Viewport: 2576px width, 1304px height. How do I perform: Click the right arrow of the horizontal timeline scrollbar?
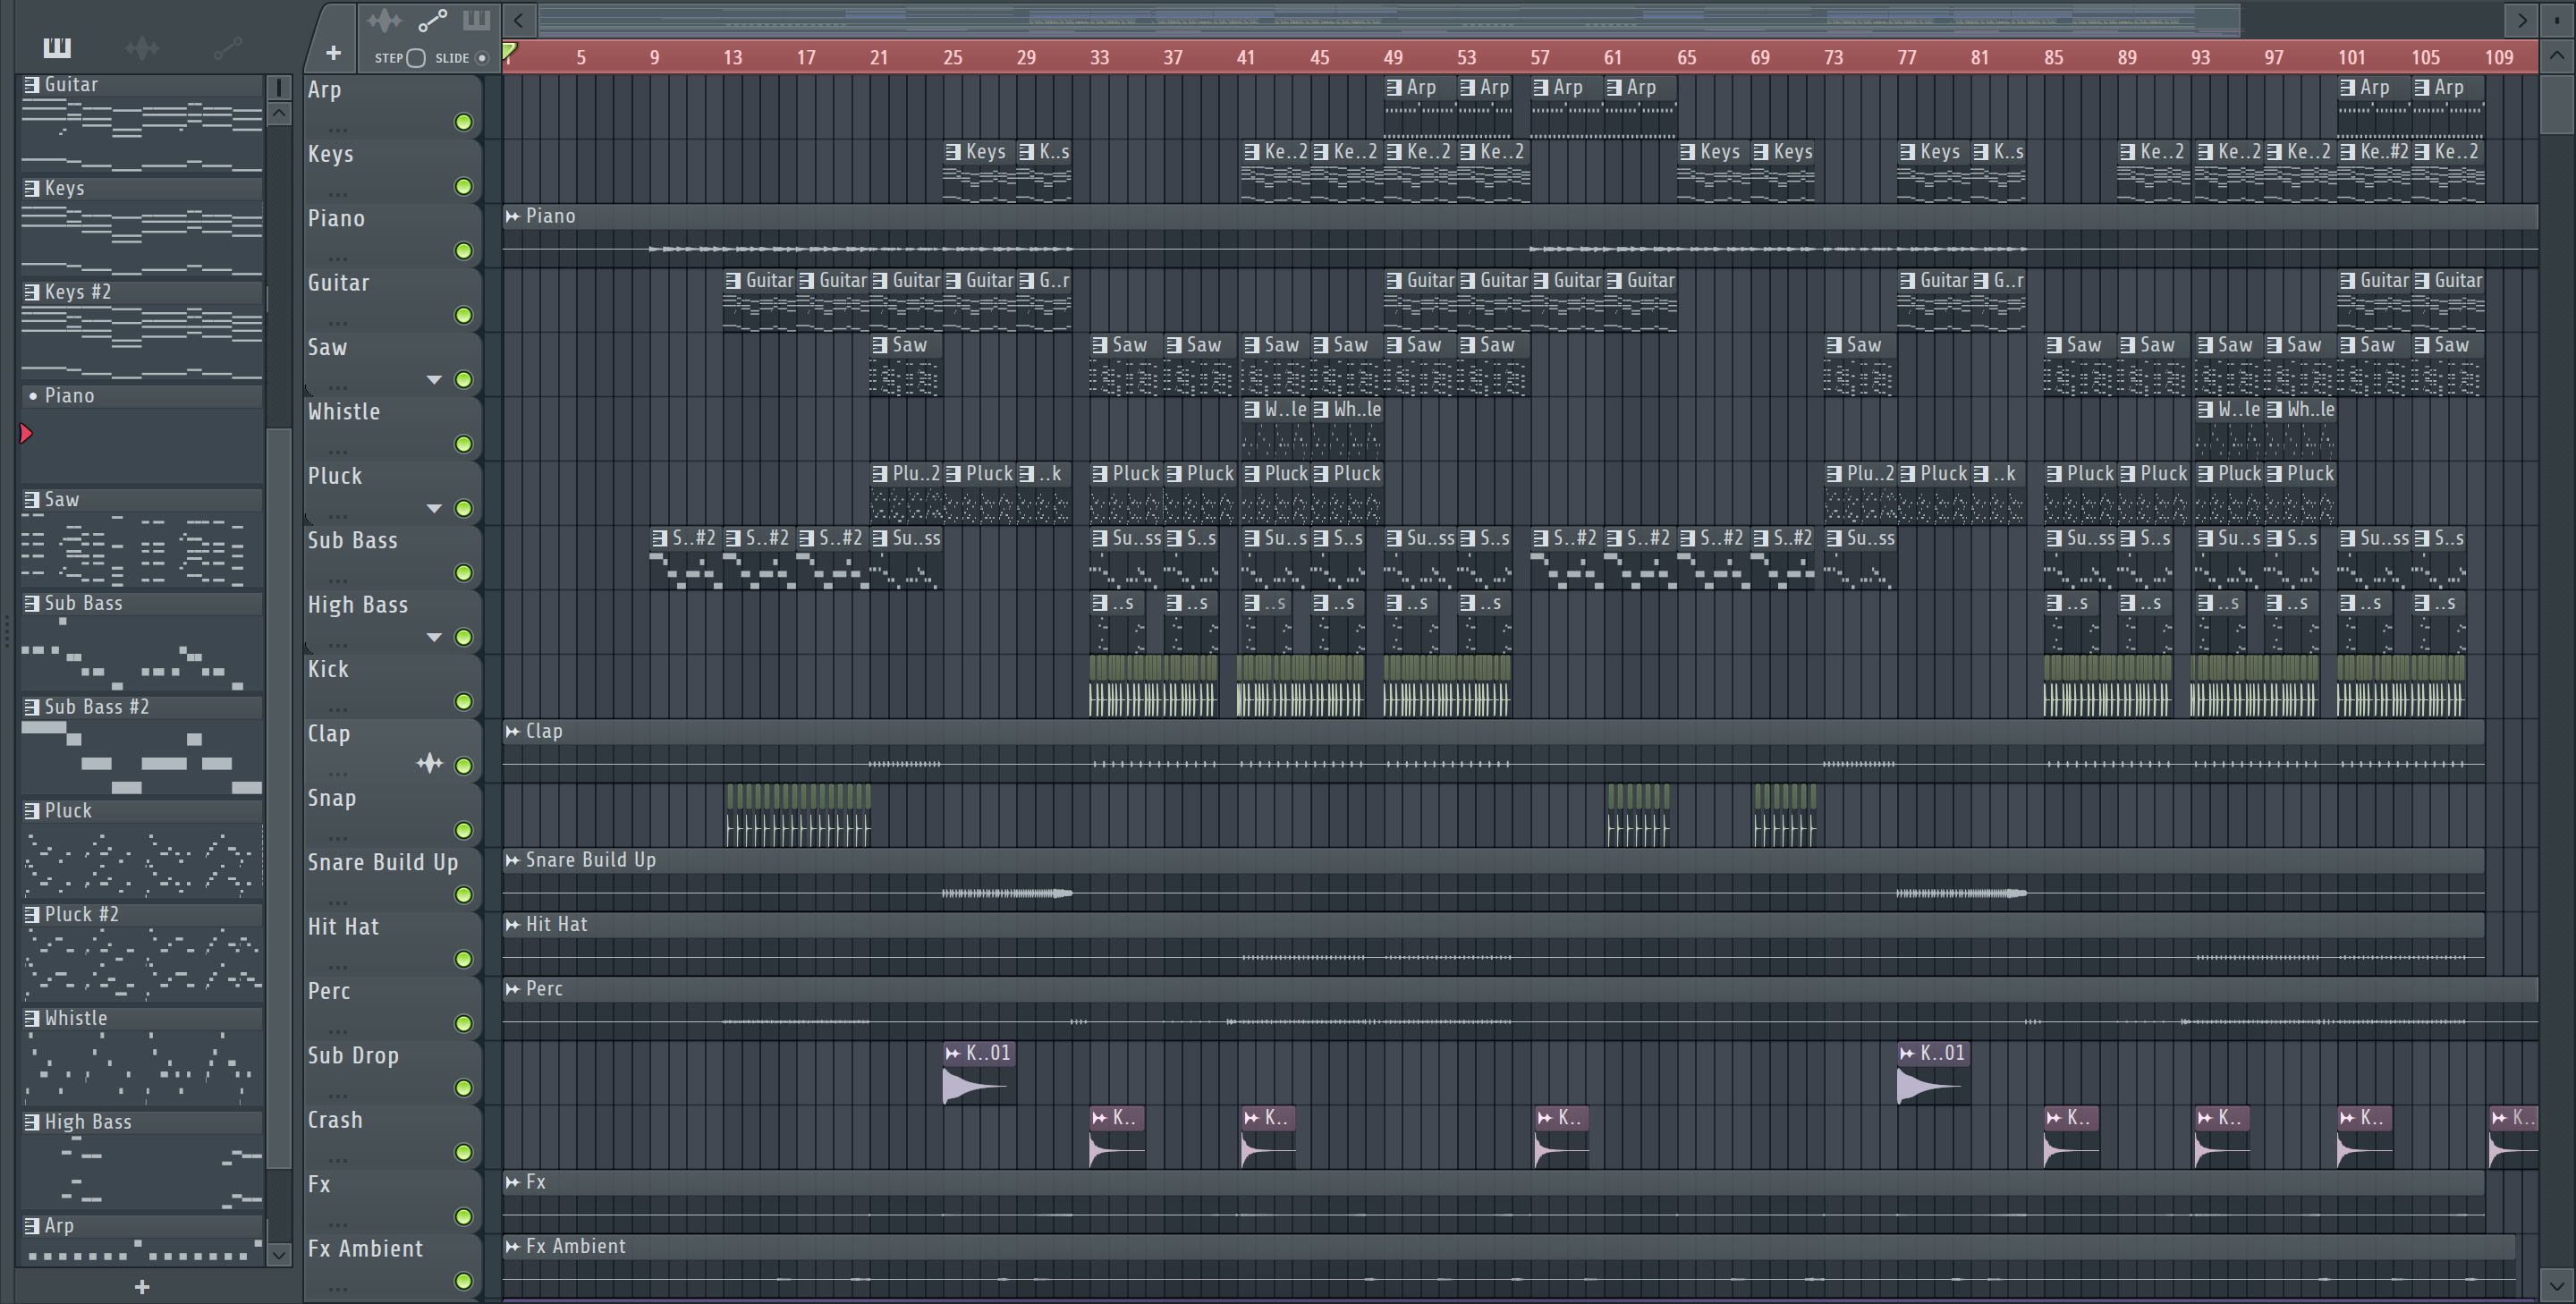(x=2521, y=19)
